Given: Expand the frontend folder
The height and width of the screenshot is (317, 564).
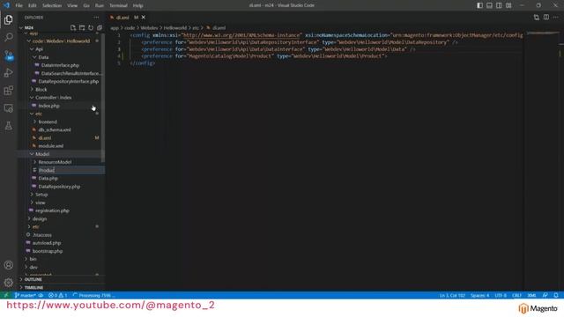Looking at the screenshot, I should point(34,122).
